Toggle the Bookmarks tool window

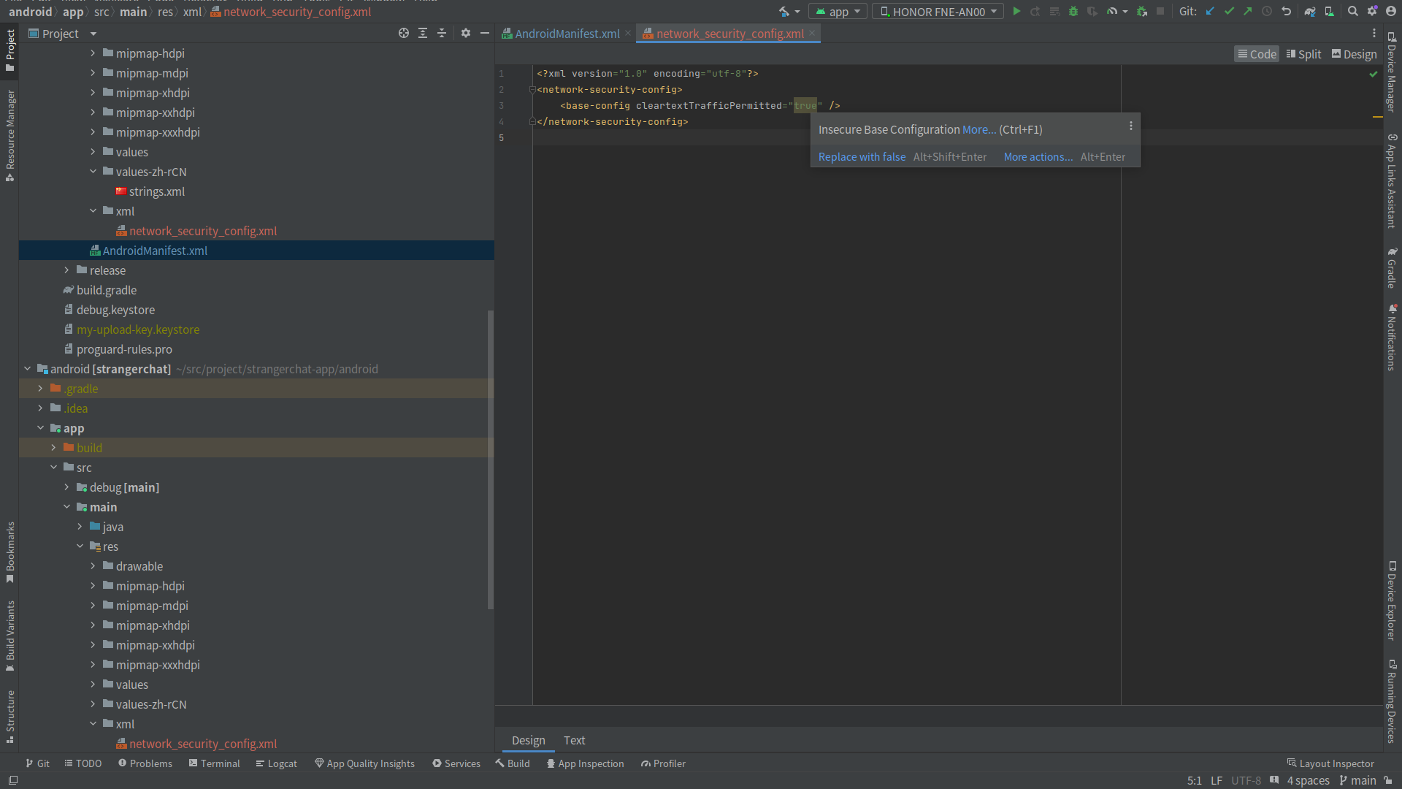pyautogui.click(x=10, y=552)
